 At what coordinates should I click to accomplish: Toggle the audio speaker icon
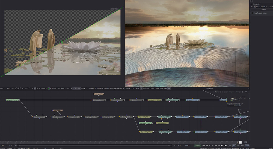[225, 145]
